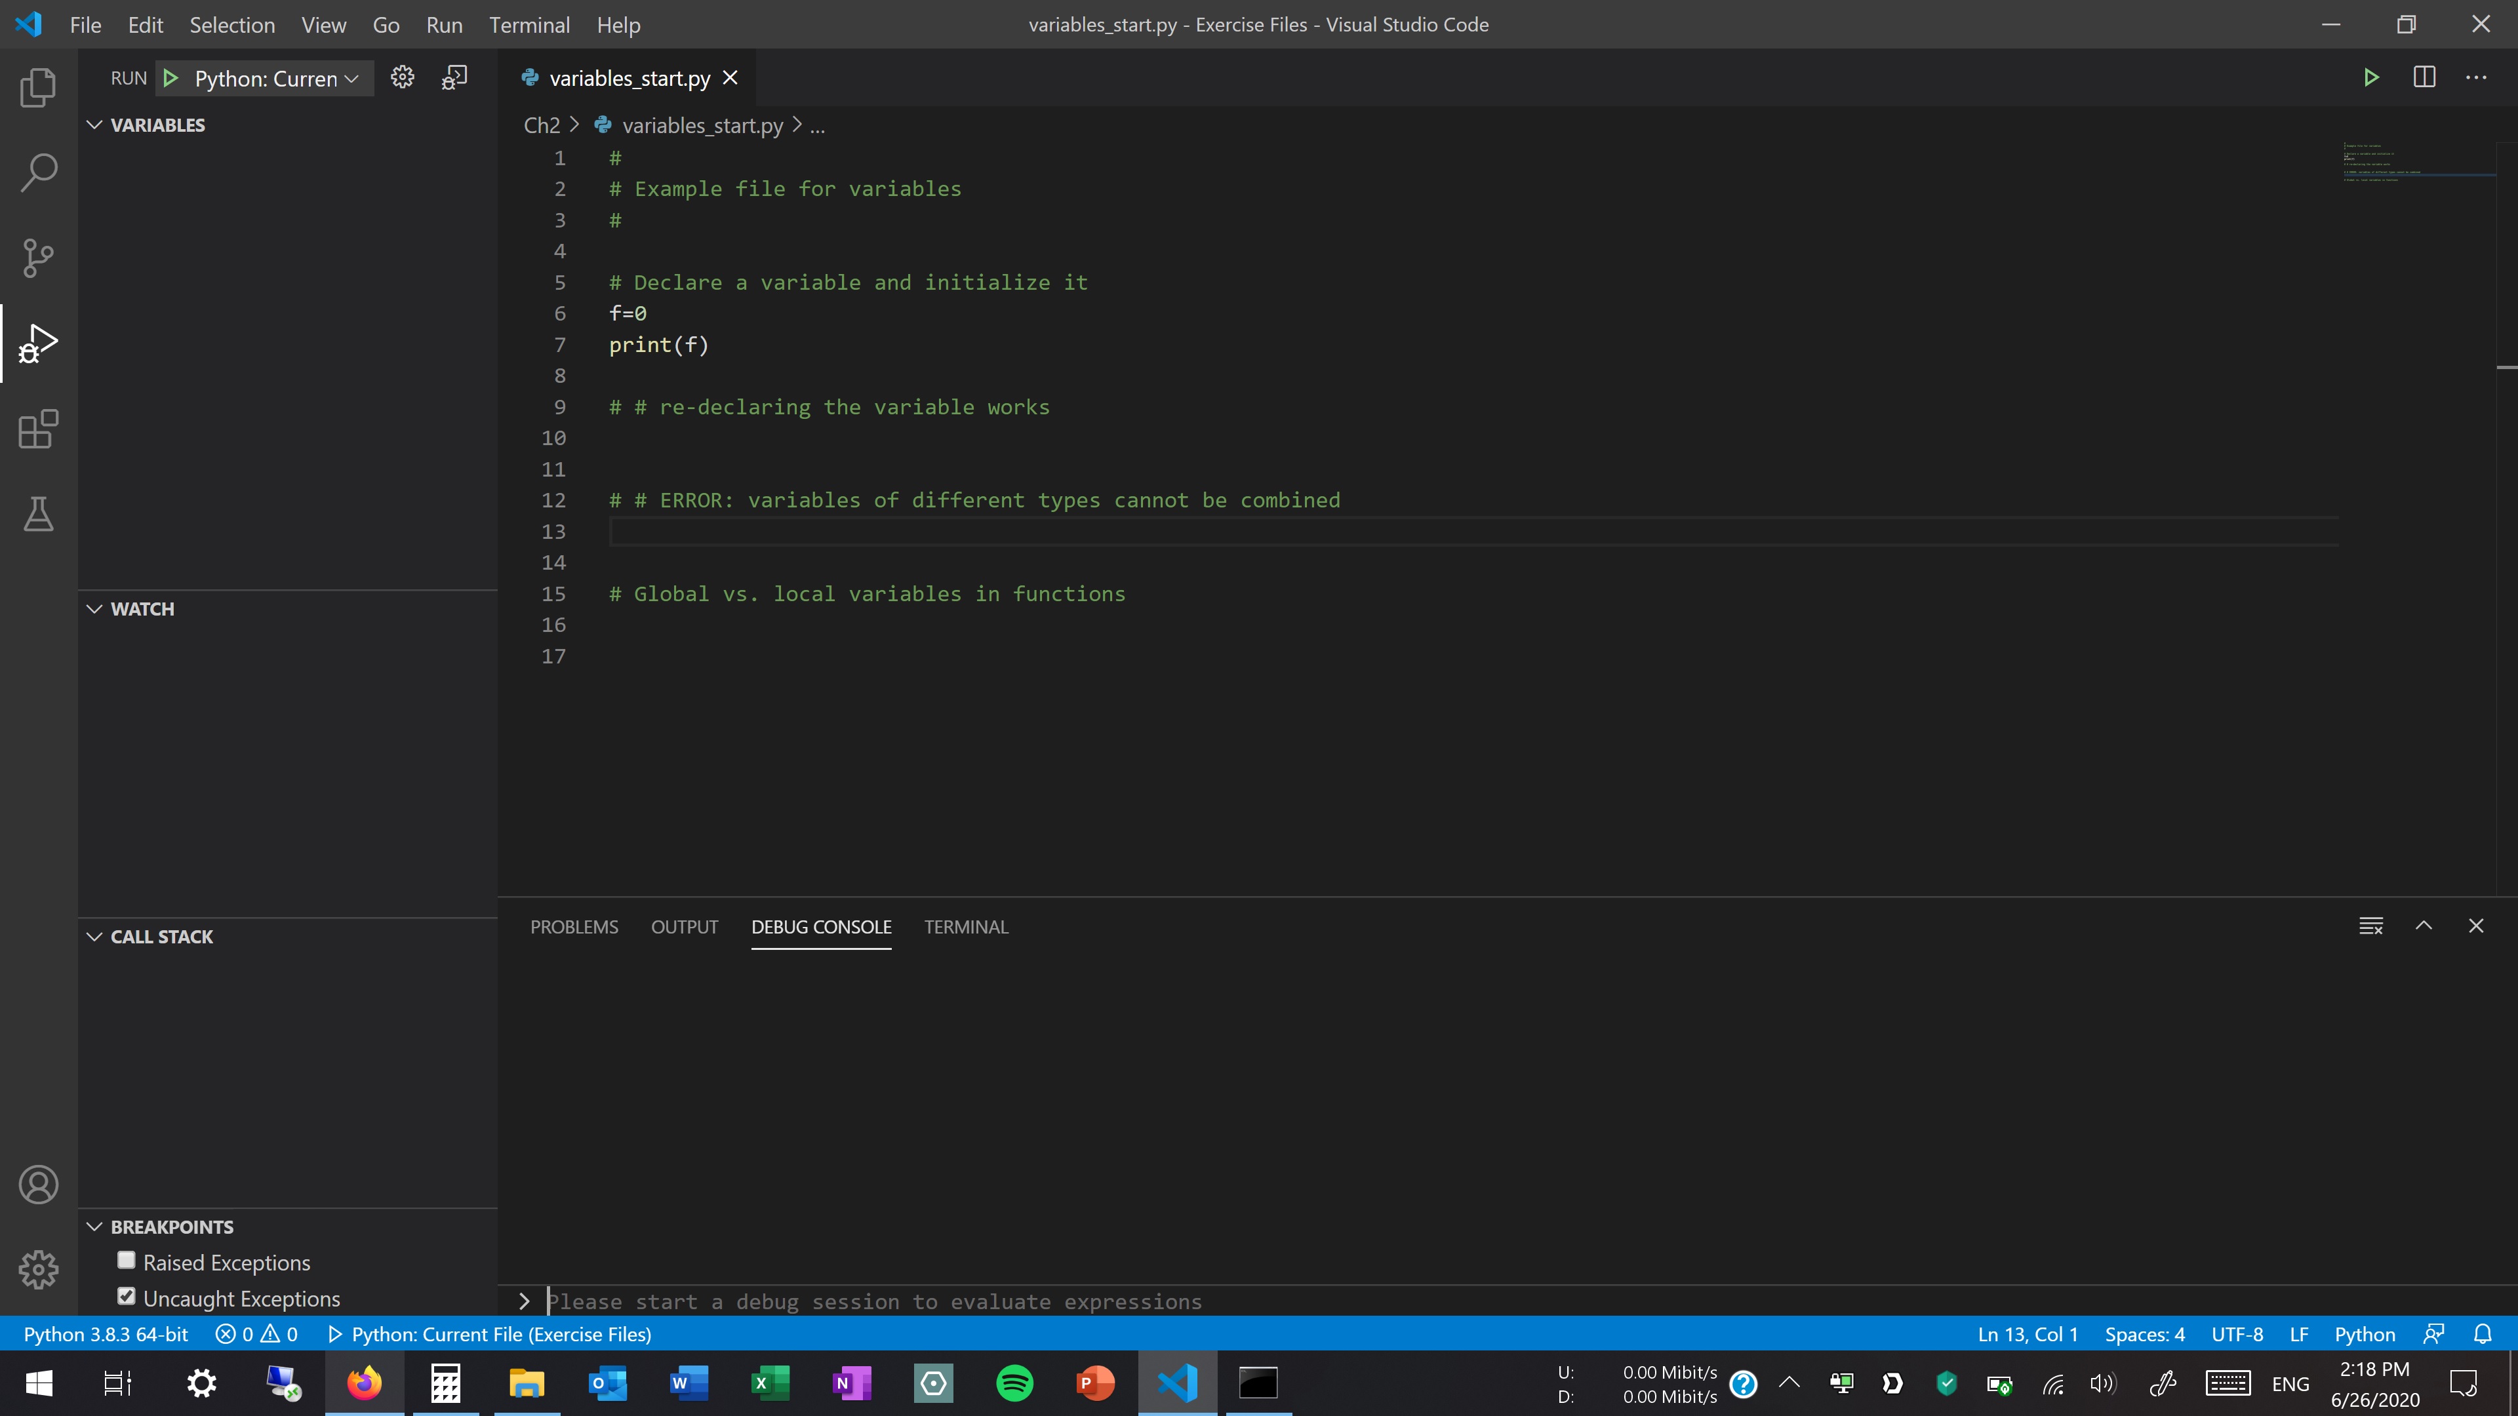2518x1416 pixels.
Task: Uncheck the Uncaught Exceptions breakpoint
Action: point(126,1297)
